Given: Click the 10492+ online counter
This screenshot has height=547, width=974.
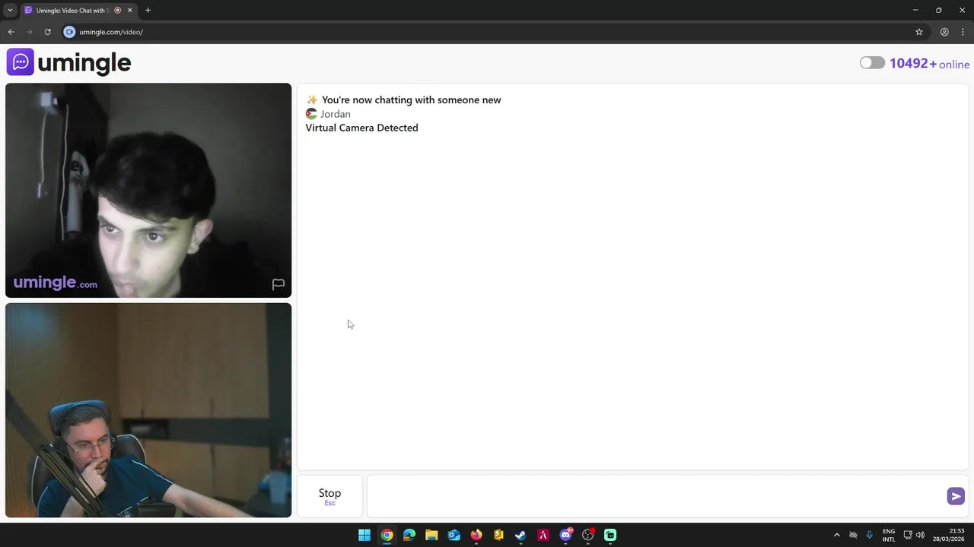Looking at the screenshot, I should 929,64.
